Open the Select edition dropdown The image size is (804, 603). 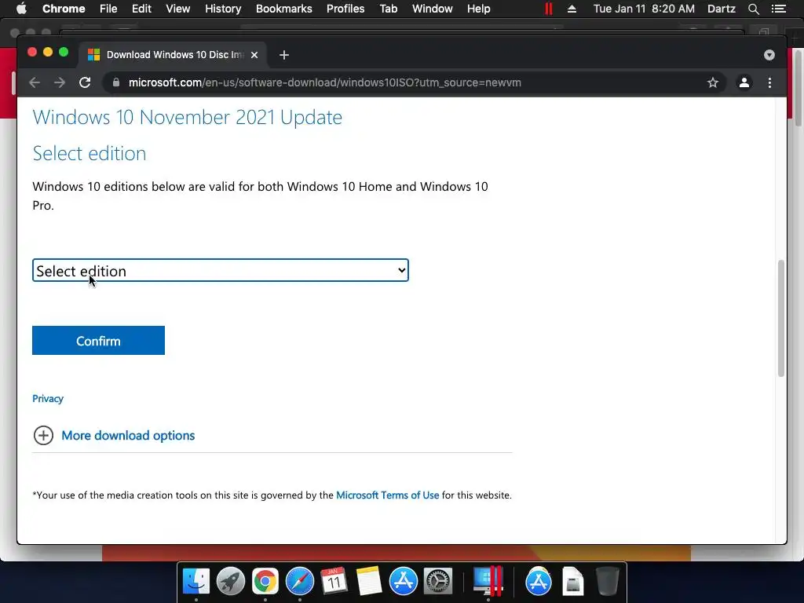click(221, 270)
